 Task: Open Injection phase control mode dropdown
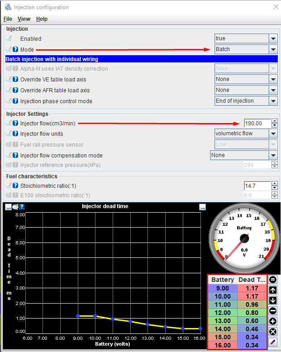[273, 101]
